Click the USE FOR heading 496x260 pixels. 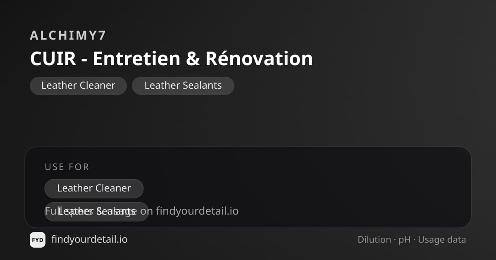click(67, 167)
